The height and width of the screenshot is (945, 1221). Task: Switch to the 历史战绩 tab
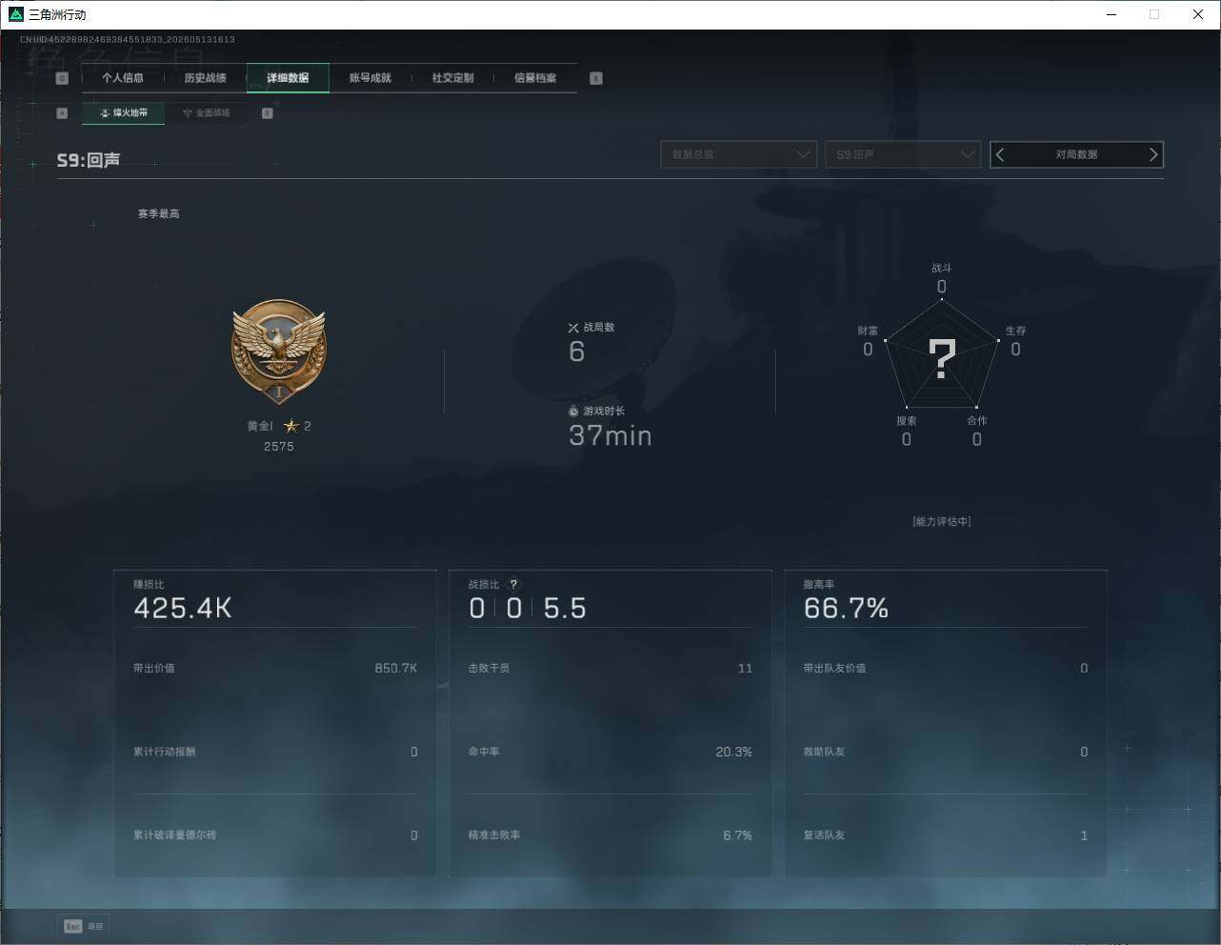206,78
